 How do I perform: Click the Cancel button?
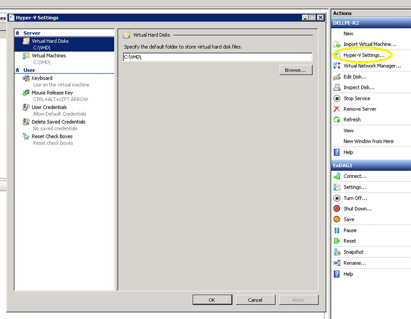(255, 300)
